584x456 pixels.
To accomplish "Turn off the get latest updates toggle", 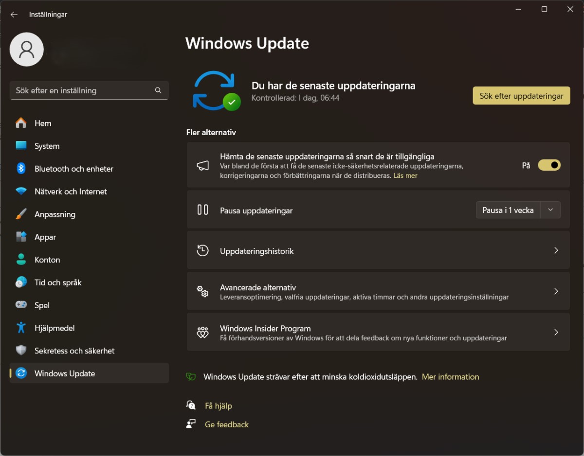I will click(549, 165).
